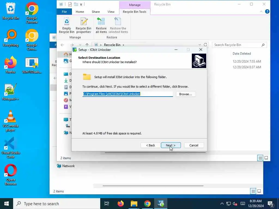The width and height of the screenshot is (279, 209).
Task: Open Google Chrome desktop shortcut
Action: tap(32, 13)
